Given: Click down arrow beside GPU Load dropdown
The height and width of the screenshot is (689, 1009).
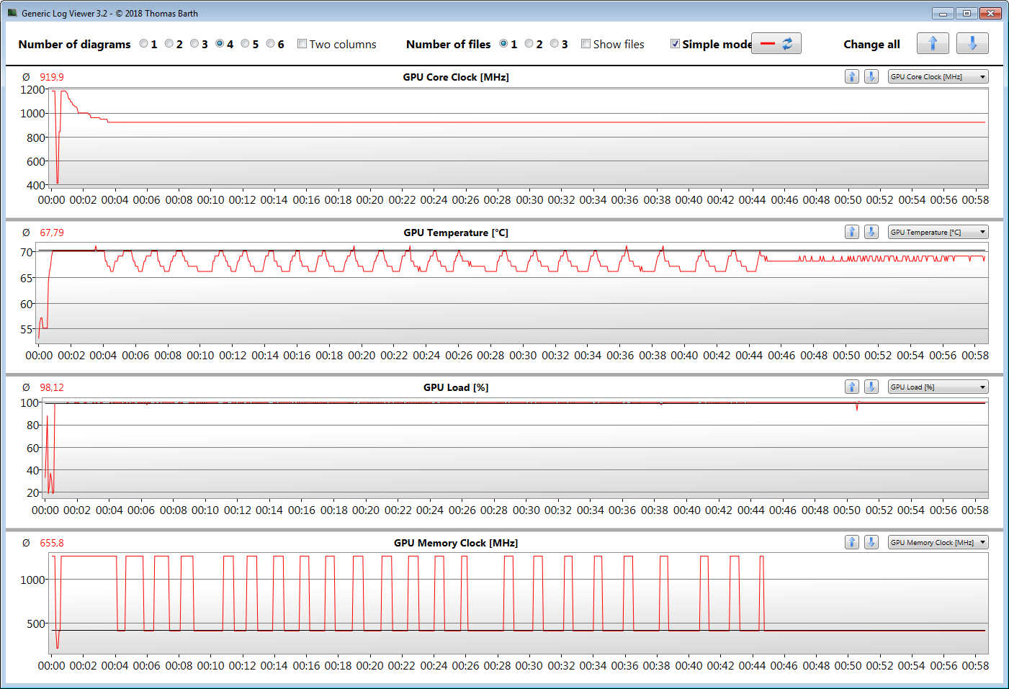Looking at the screenshot, I should (871, 387).
